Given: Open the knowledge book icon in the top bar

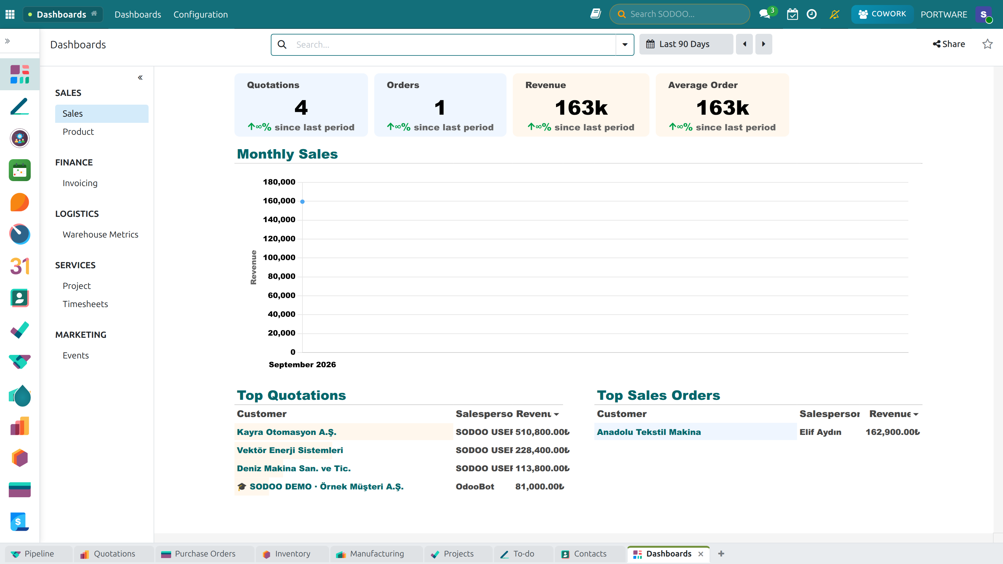Looking at the screenshot, I should click(595, 14).
